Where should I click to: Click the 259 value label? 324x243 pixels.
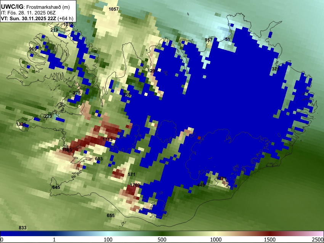point(127,95)
